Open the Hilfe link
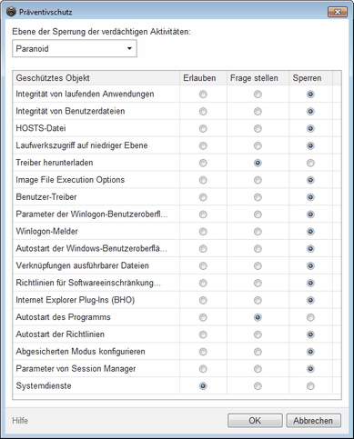This screenshot has height=439, width=354. [x=20, y=421]
